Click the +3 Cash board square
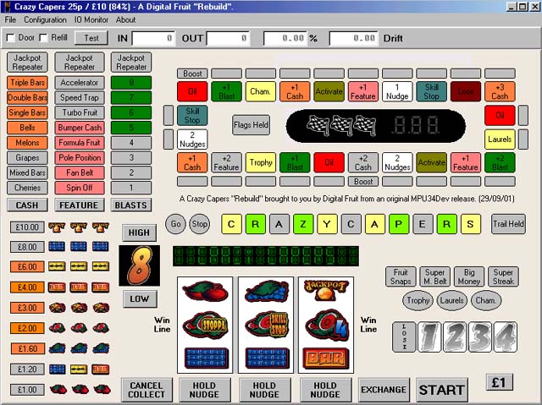The height and width of the screenshot is (405, 542). tap(500, 91)
